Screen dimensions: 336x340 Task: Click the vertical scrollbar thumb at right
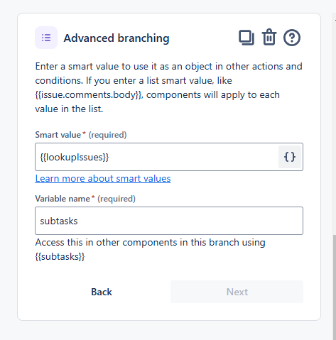(335, 287)
